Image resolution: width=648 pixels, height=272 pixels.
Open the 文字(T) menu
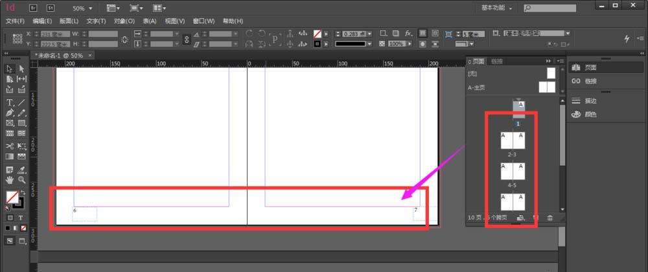coord(97,21)
